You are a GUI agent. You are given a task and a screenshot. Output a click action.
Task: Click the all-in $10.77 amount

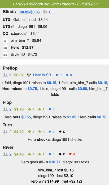pyautogui.click(x=55, y=162)
